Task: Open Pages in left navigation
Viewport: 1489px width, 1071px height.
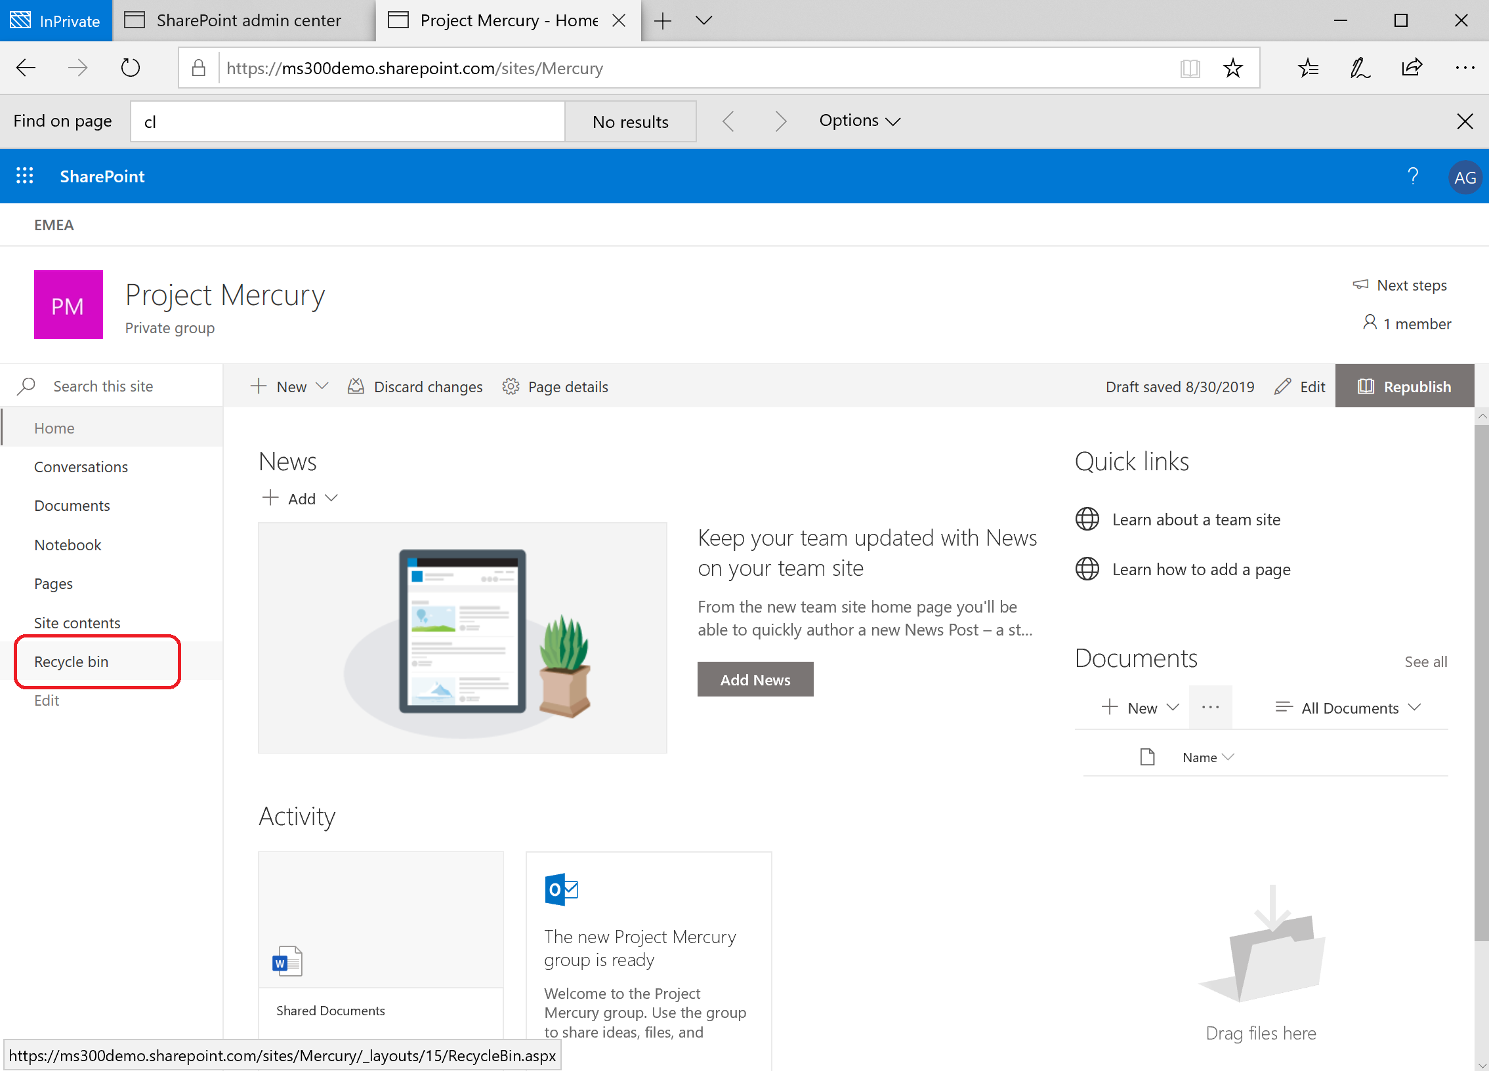Action: click(53, 584)
